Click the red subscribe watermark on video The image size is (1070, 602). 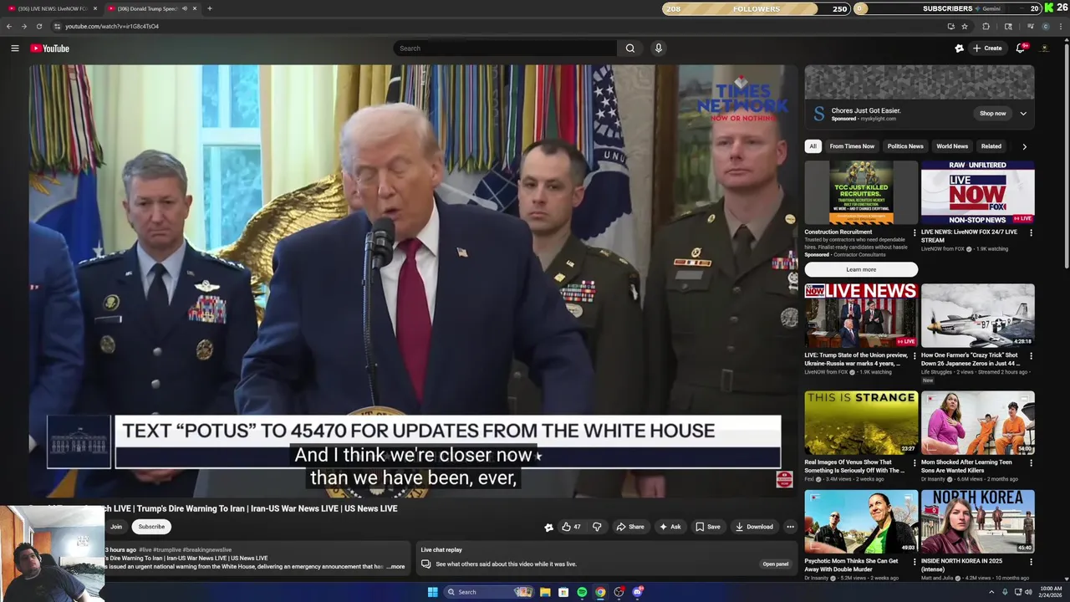point(784,479)
